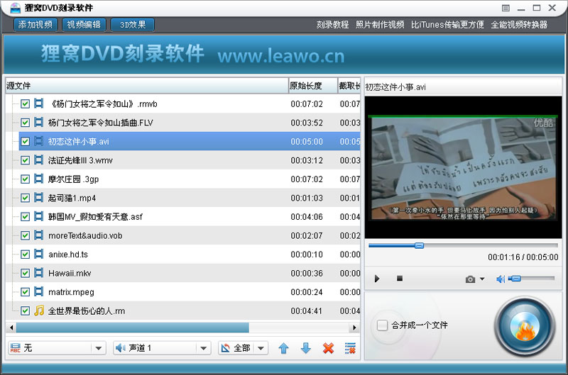Click duration 00:02:07 cell
This screenshot has height=375, width=568.
pos(307,235)
